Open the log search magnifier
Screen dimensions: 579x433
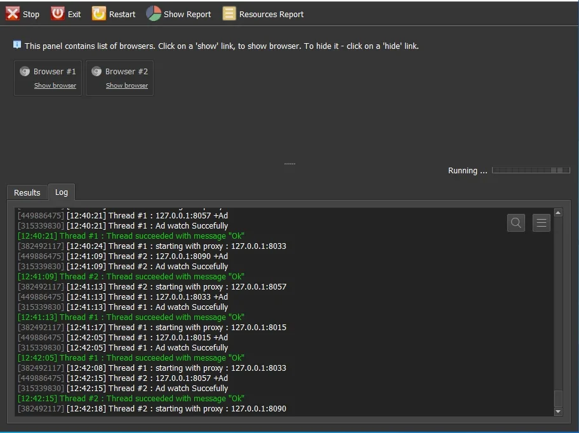516,223
